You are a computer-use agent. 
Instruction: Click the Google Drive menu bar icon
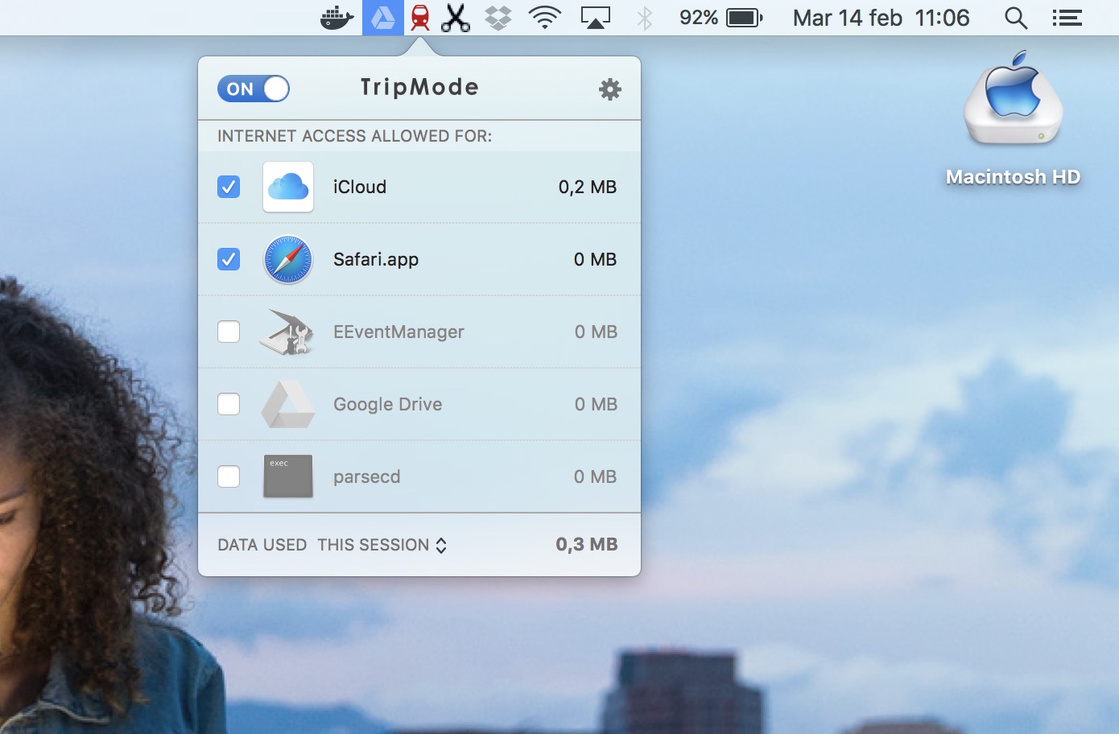pyautogui.click(x=383, y=18)
